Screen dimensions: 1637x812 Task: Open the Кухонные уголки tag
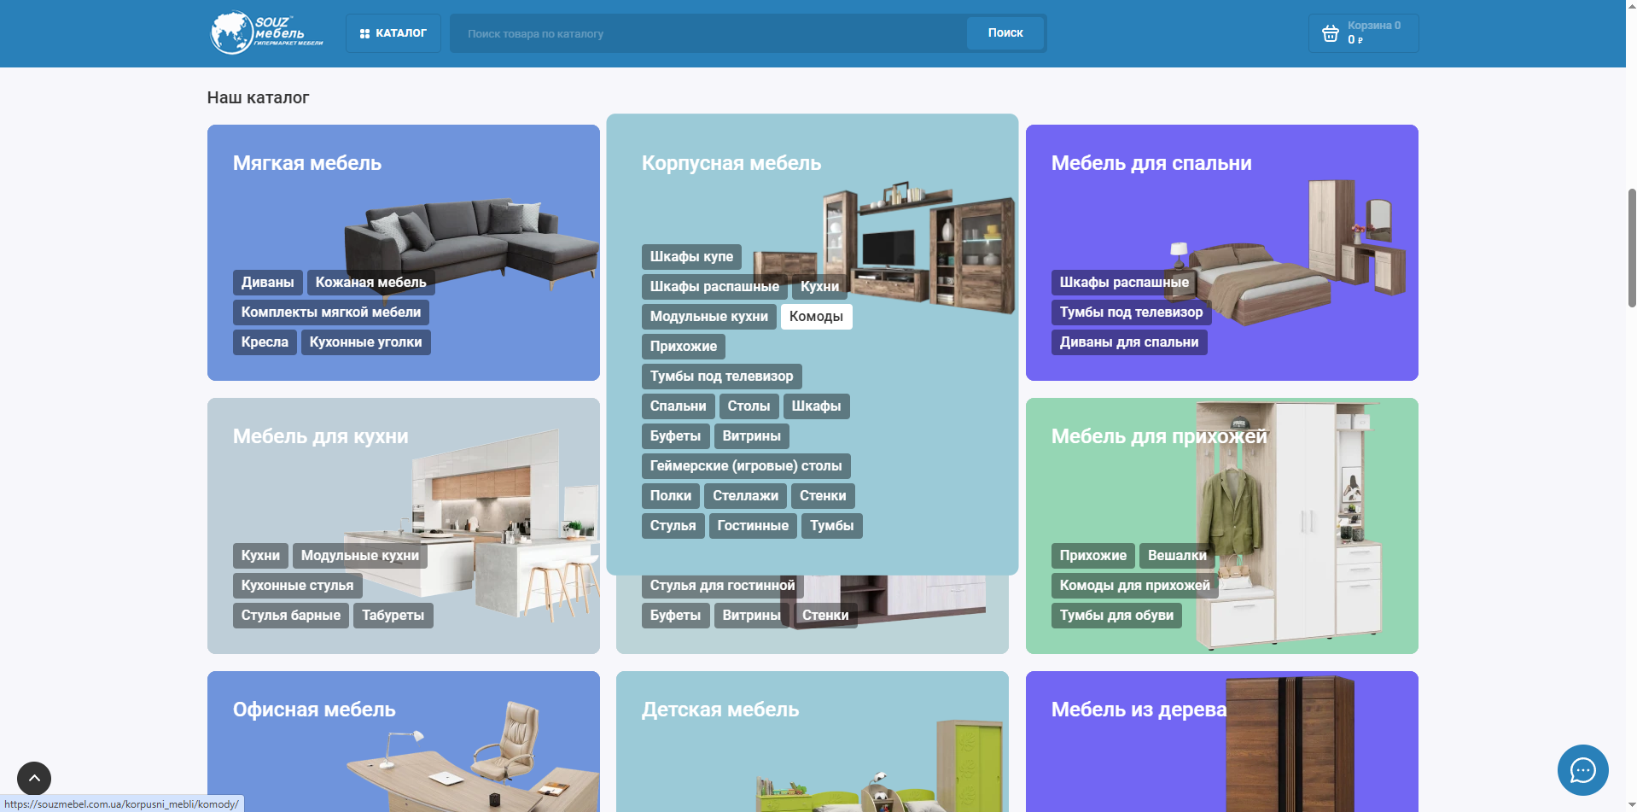click(365, 342)
